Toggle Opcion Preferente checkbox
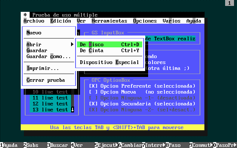Image resolution: width=237 pixels, height=148 pixels. pyautogui.click(x=93, y=86)
